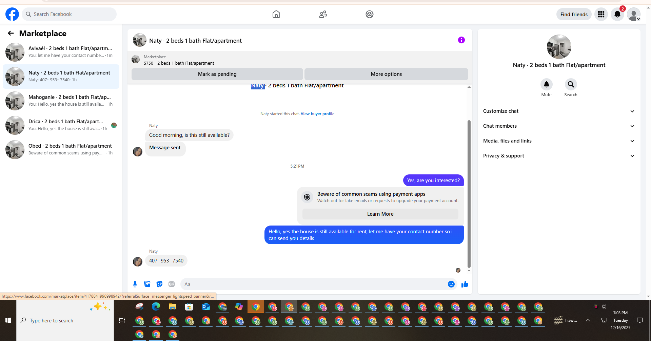651x341 pixels.
Task: Expand Media, files and links
Action: click(559, 141)
